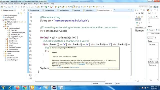Click the CharSequence link in Javadoc popup

[x=74, y=67]
